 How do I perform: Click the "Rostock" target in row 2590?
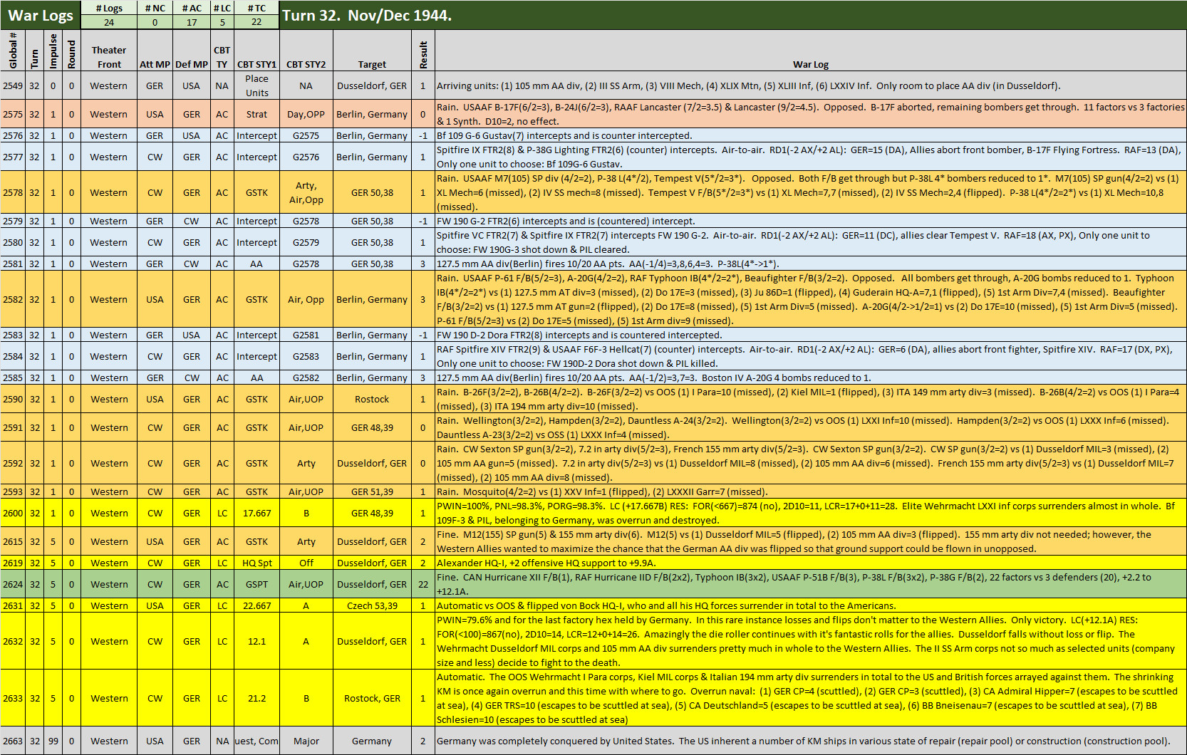(372, 399)
